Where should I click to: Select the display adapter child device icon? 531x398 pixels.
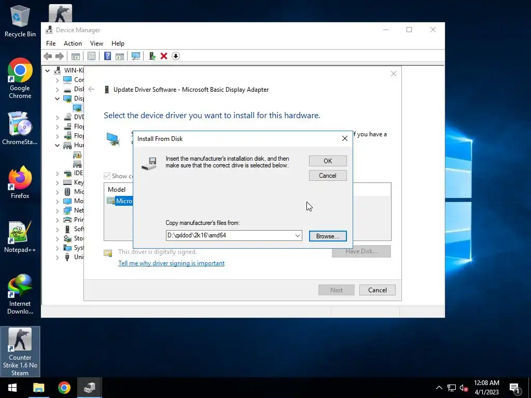tap(77, 108)
